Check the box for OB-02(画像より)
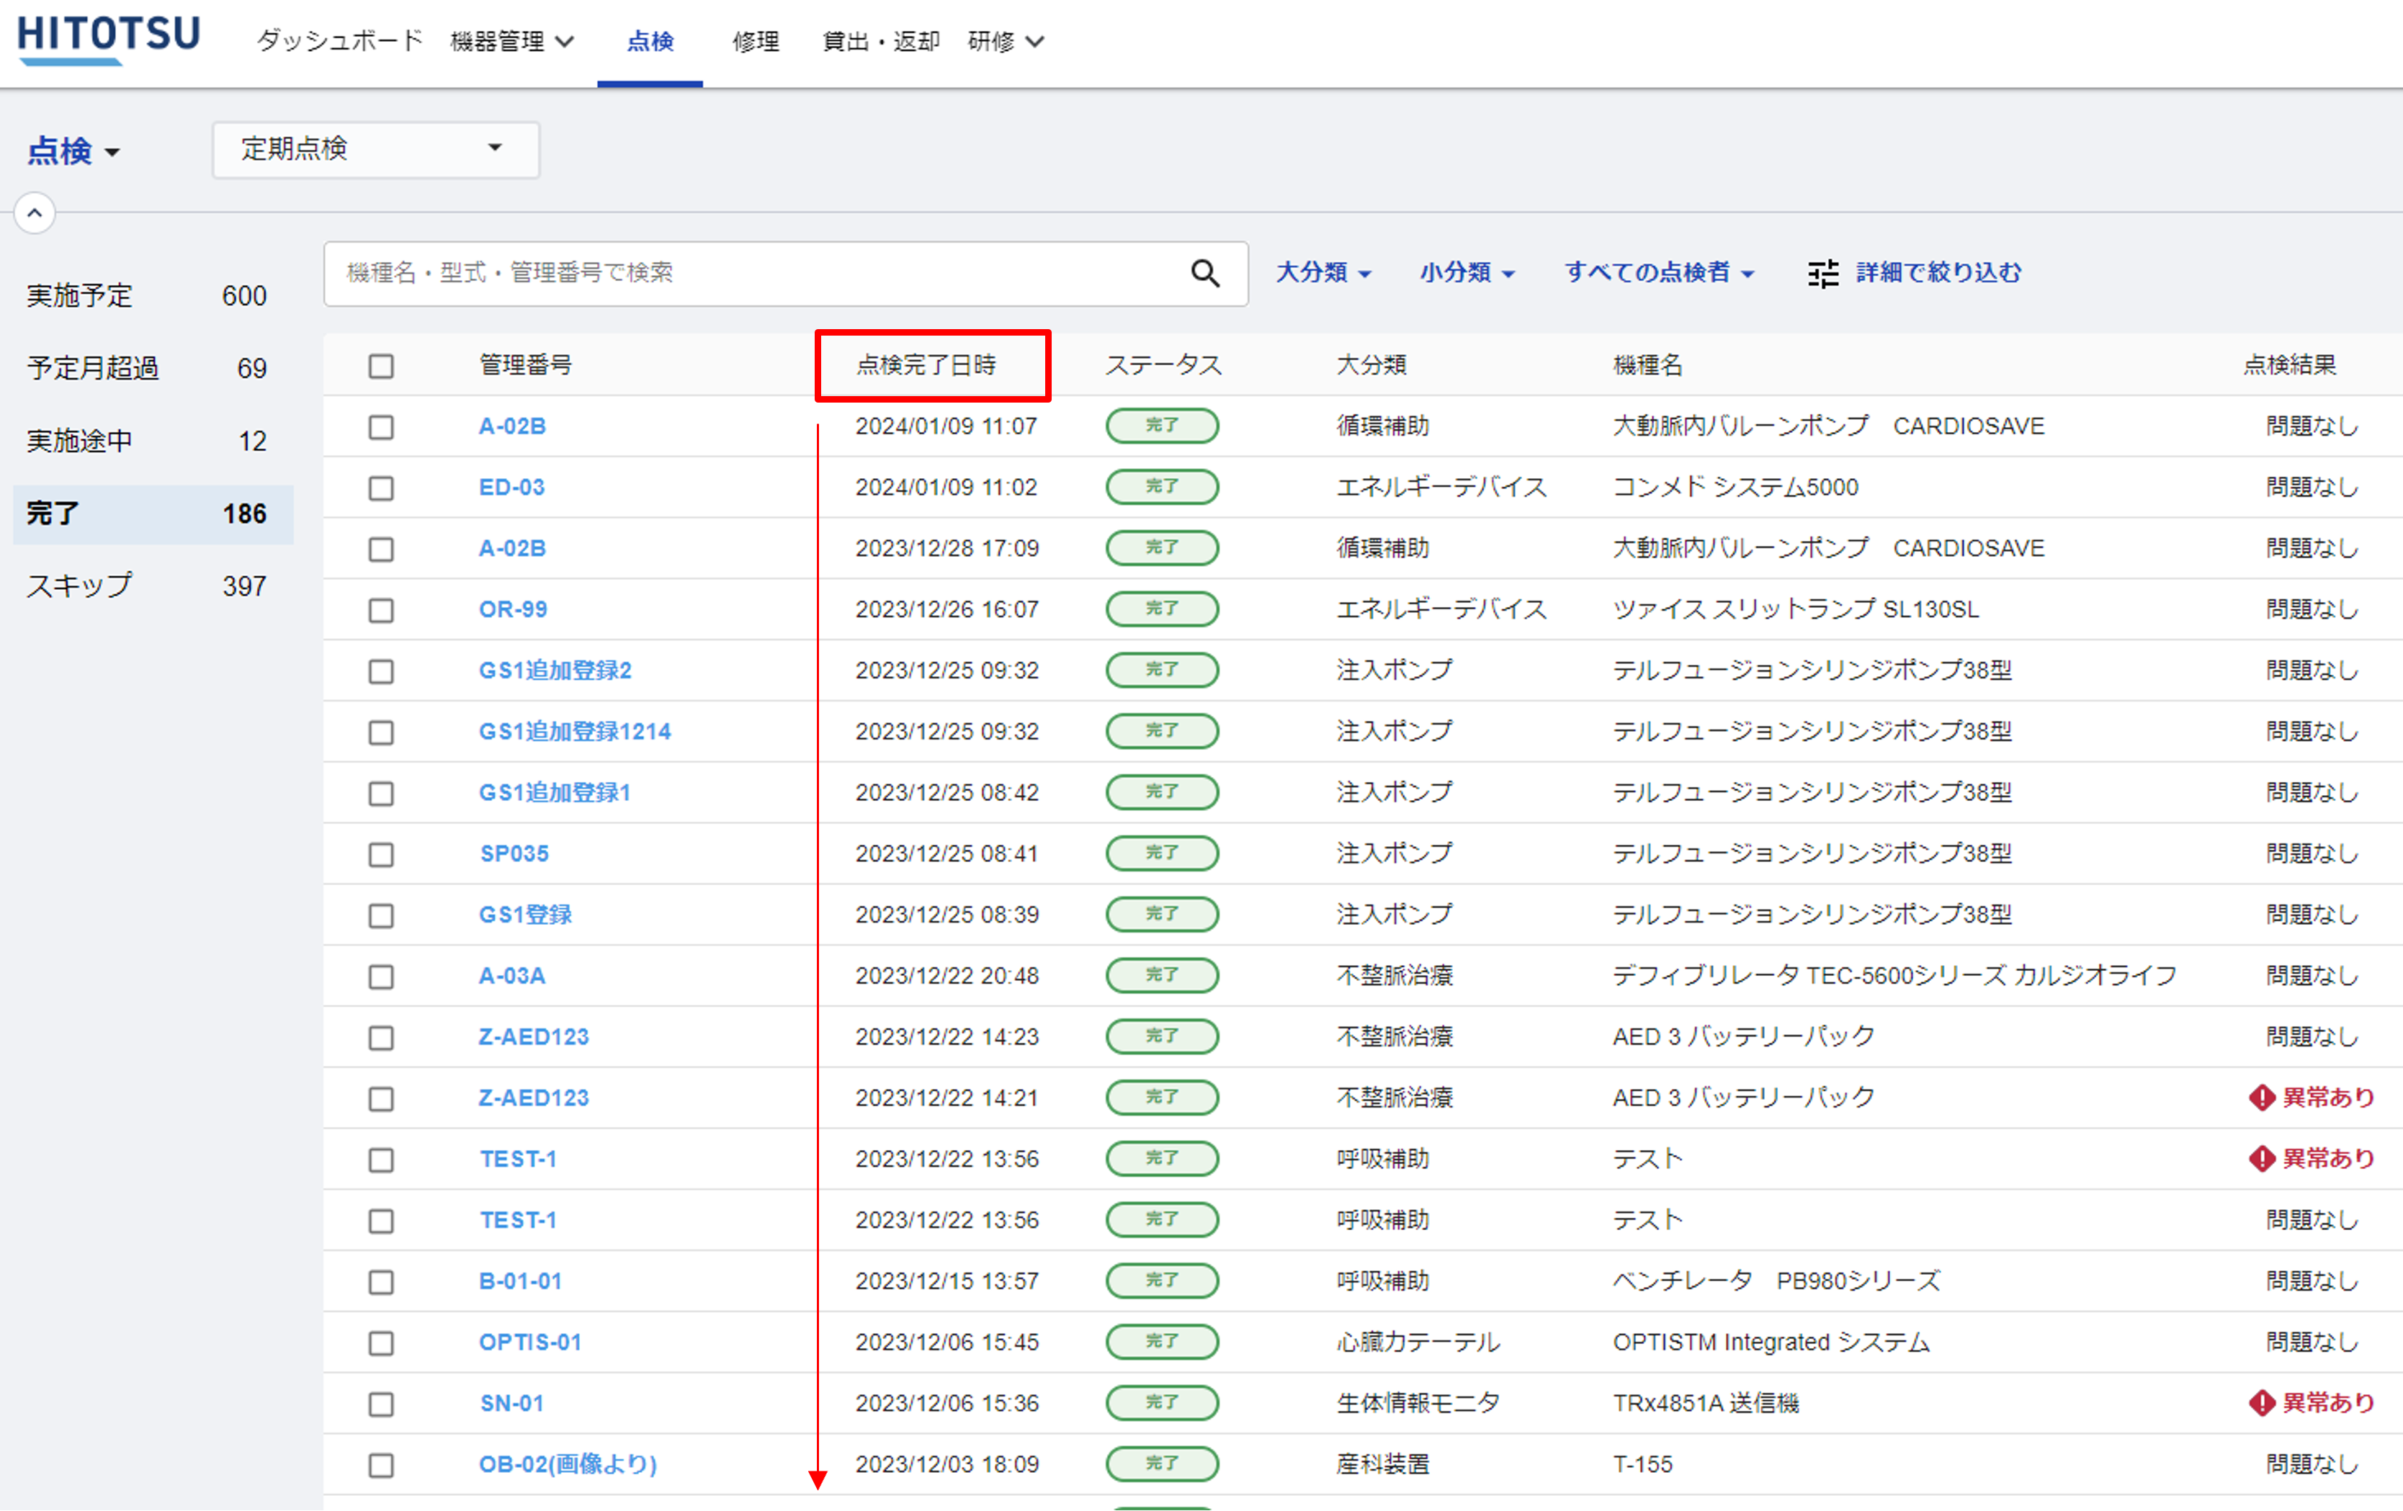Image resolution: width=2403 pixels, height=1511 pixels. (x=381, y=1465)
